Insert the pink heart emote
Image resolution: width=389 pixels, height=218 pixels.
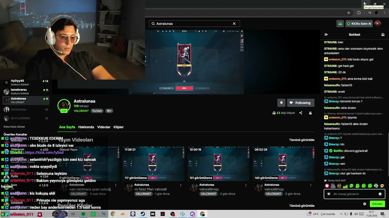coord(327,186)
